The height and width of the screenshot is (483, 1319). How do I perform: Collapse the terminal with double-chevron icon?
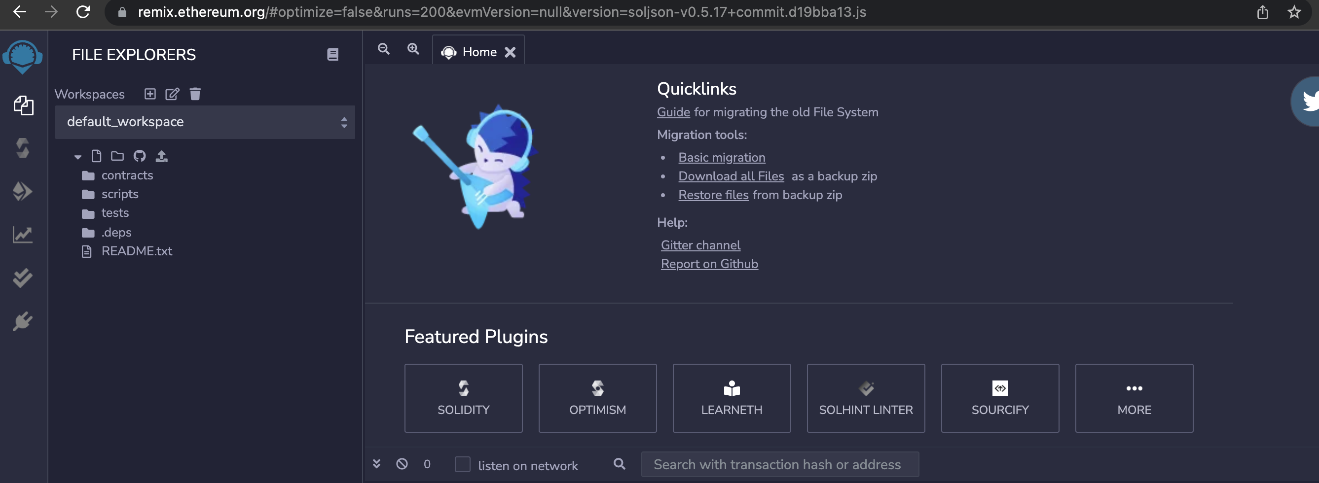377,464
